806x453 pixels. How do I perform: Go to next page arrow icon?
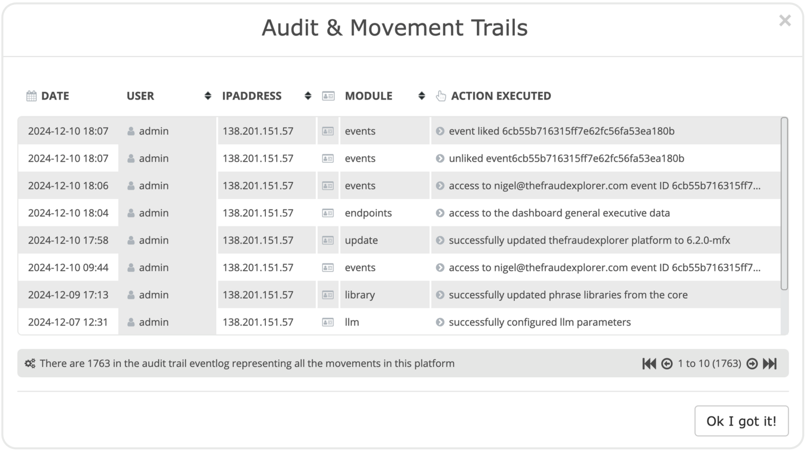[752, 364]
